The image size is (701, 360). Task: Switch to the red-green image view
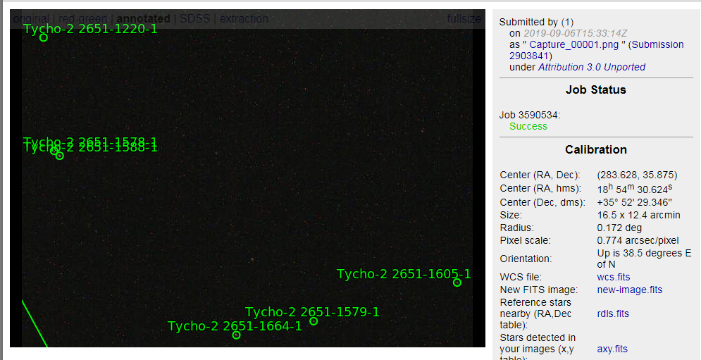point(82,19)
